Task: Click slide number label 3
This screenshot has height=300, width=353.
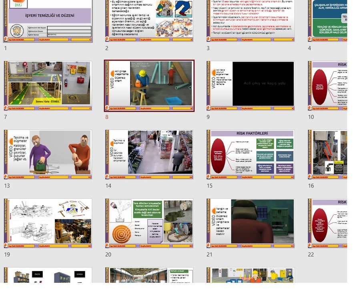Action: [x=208, y=48]
